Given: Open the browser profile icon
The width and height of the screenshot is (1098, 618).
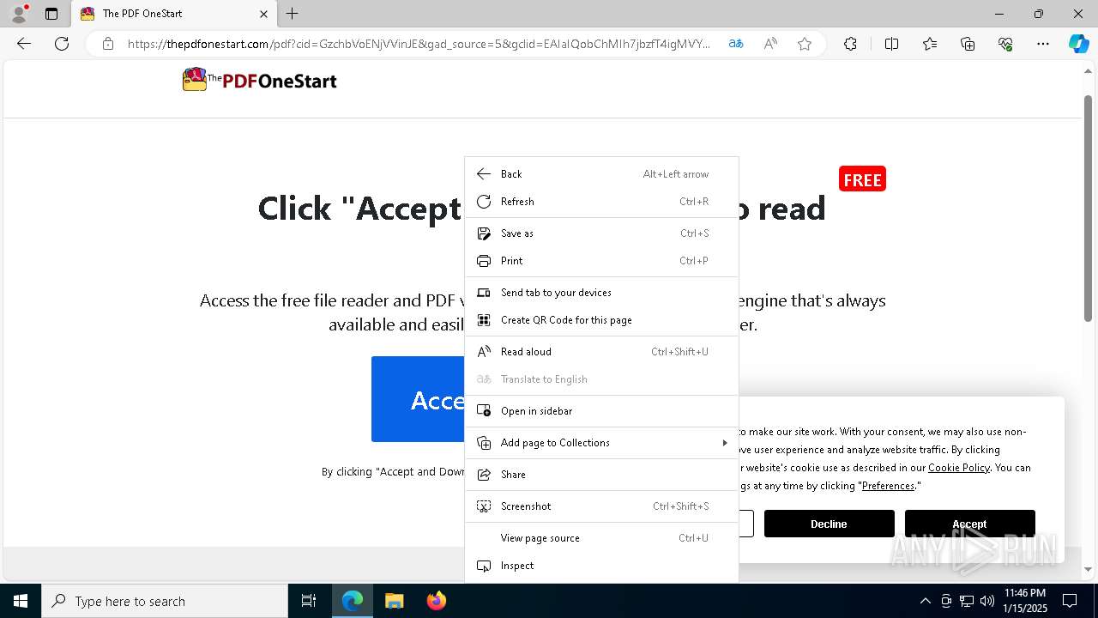Looking at the screenshot, I should tap(19, 14).
